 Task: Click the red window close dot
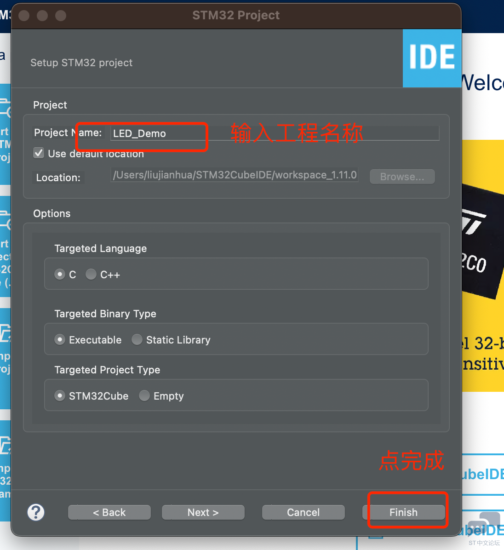[24, 16]
